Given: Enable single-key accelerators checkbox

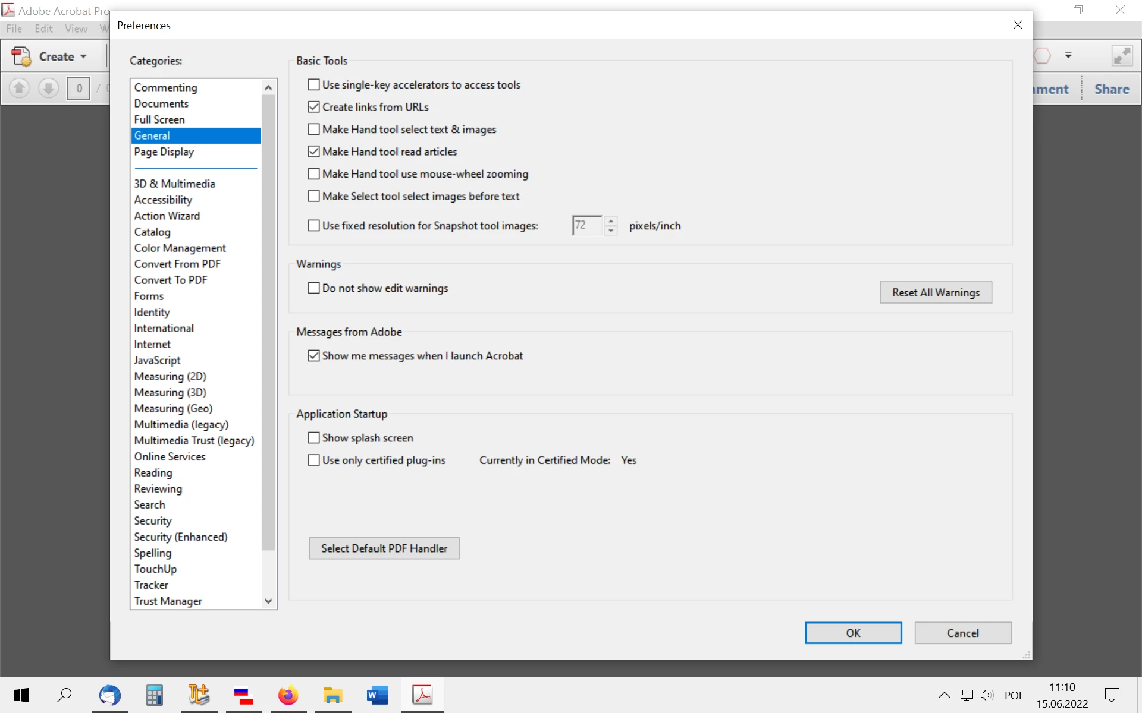Looking at the screenshot, I should [313, 85].
